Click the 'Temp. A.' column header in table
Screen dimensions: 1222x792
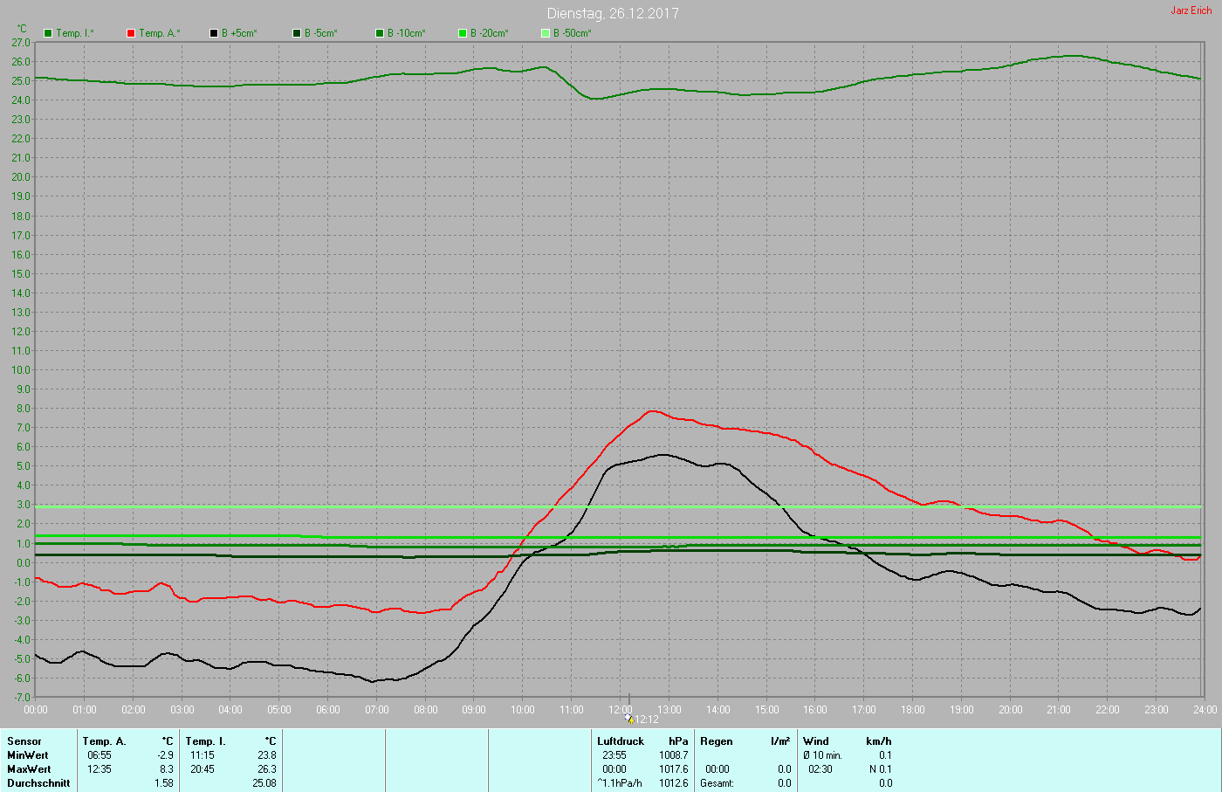click(x=105, y=741)
